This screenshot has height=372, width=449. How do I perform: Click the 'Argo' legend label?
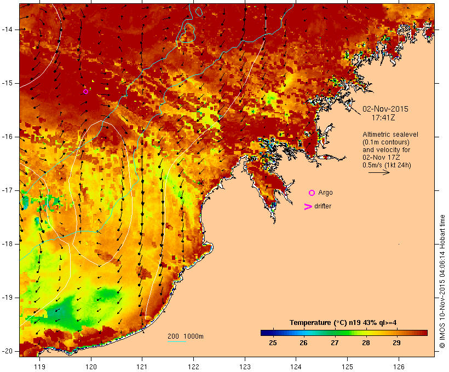coord(326,193)
